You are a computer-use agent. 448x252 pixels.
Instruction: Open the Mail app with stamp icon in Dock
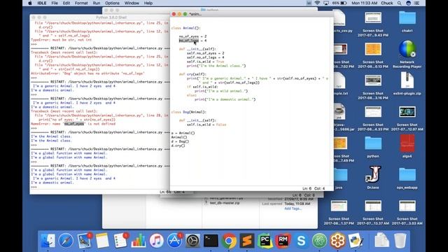(x=84, y=241)
